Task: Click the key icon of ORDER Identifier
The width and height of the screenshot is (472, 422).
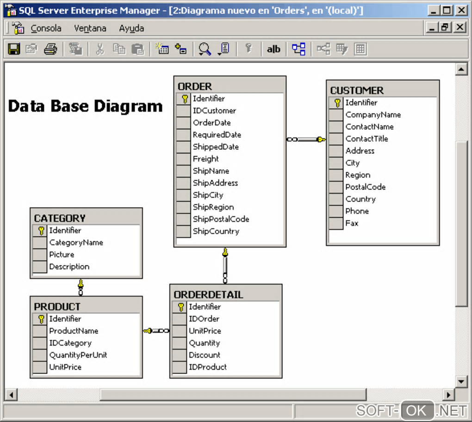Action: pos(185,99)
